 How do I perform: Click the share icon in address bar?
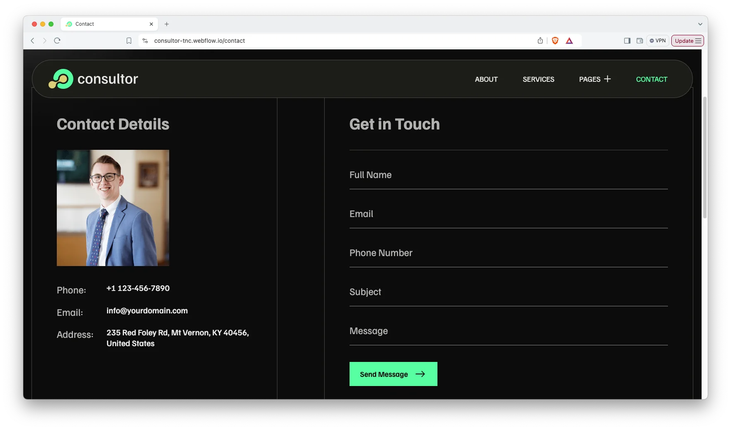click(x=540, y=41)
